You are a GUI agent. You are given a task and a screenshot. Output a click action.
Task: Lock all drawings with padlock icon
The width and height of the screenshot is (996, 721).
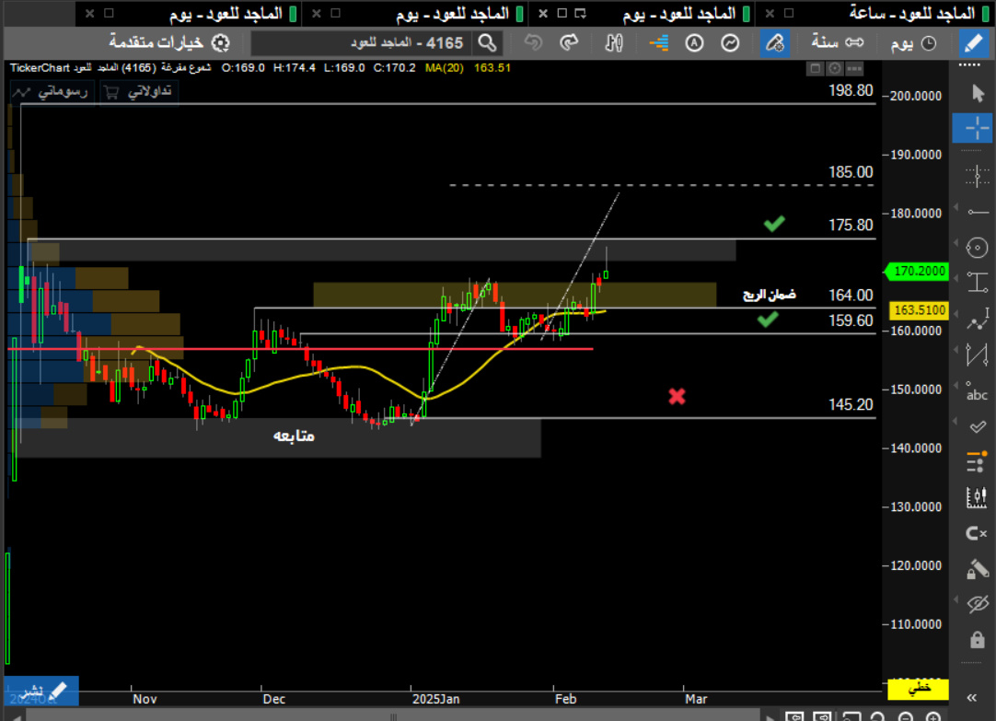(x=977, y=640)
